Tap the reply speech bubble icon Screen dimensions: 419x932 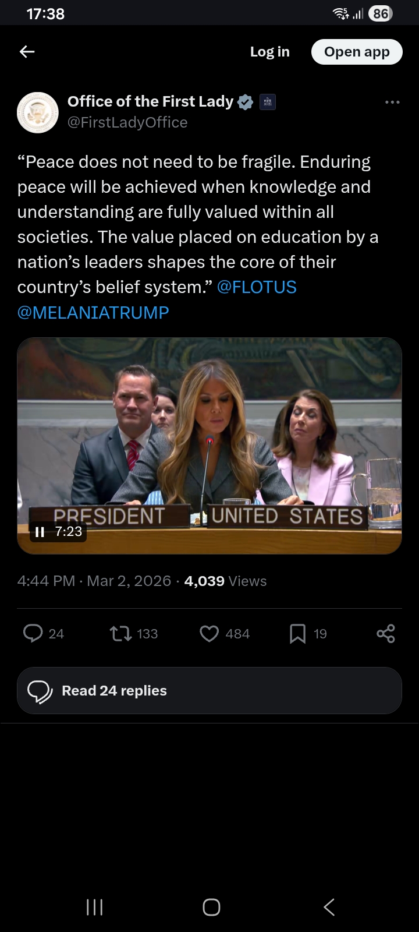point(33,633)
